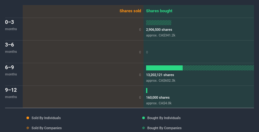The width and height of the screenshot is (259, 132).
Task: Click the shares sold 0 in 3–6 months row
Action: coord(140,52)
